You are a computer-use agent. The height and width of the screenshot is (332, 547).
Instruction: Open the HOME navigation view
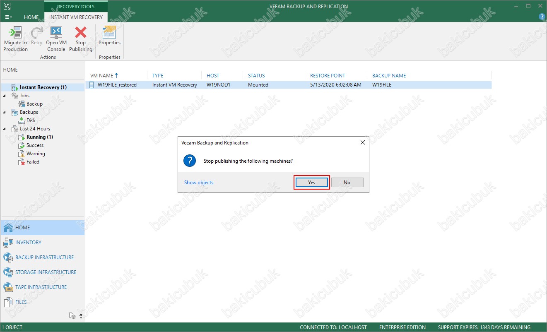pos(42,227)
